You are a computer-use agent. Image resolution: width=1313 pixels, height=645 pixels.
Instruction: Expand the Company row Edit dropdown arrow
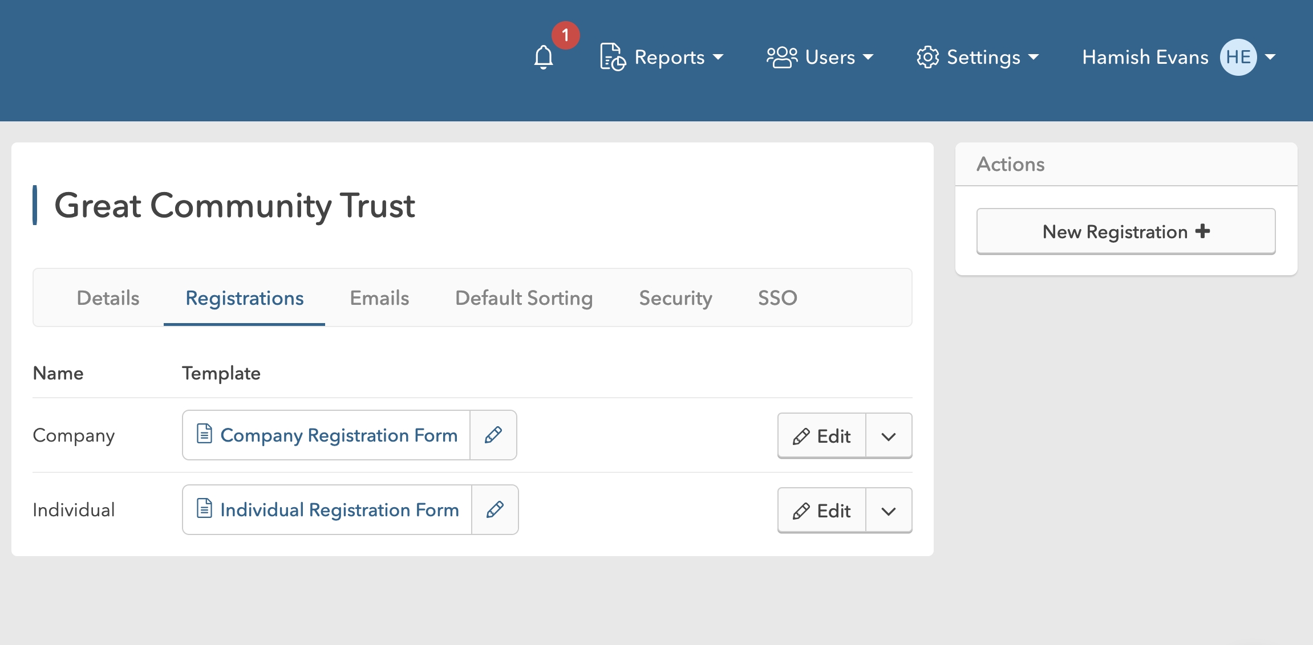888,436
